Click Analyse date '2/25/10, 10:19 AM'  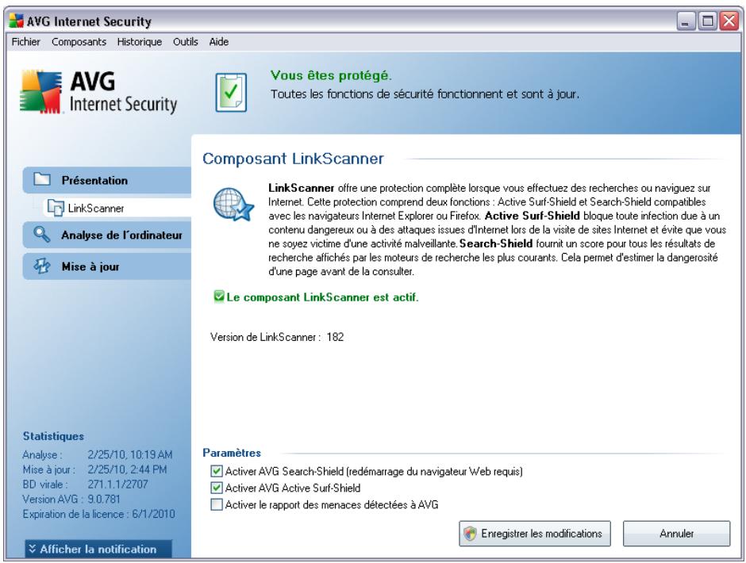tap(130, 454)
